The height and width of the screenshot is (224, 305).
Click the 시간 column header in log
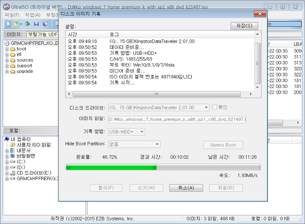[87, 35]
